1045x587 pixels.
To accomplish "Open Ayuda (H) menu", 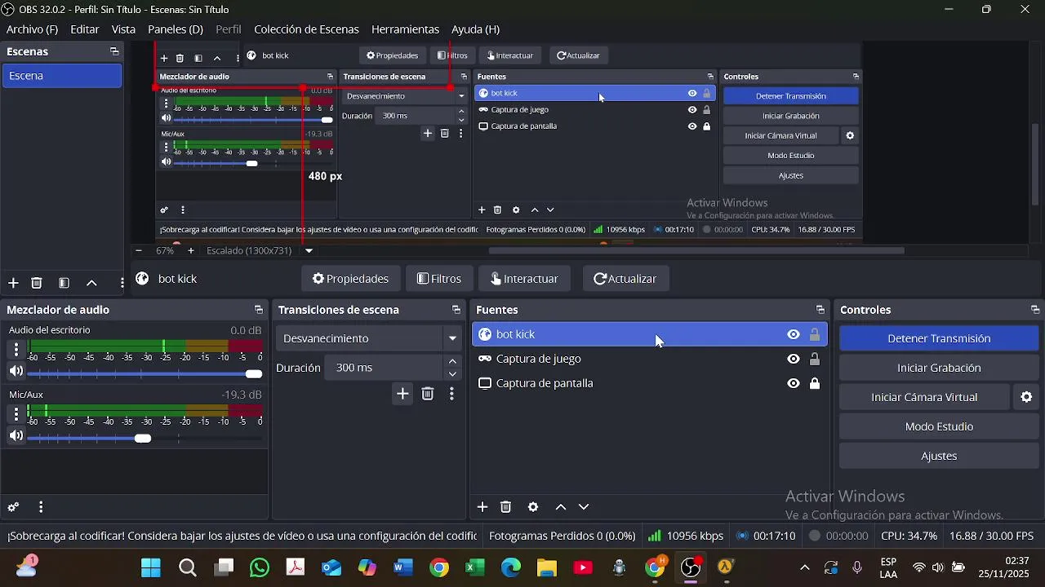I will (475, 29).
